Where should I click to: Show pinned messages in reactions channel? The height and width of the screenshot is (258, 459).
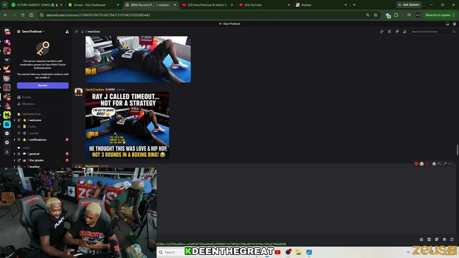pos(397,32)
